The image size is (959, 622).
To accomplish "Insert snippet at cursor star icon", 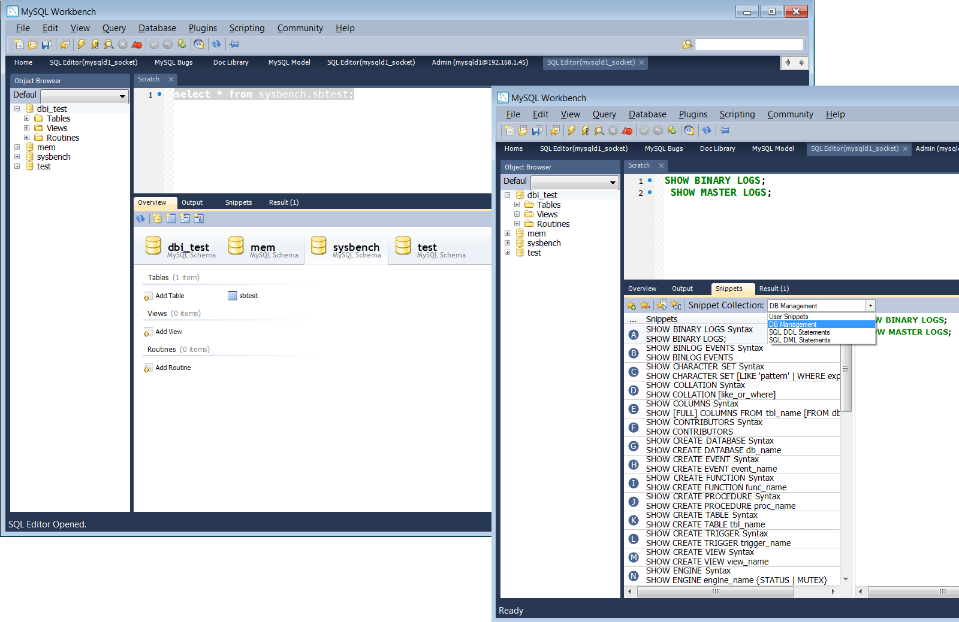I will pos(676,305).
